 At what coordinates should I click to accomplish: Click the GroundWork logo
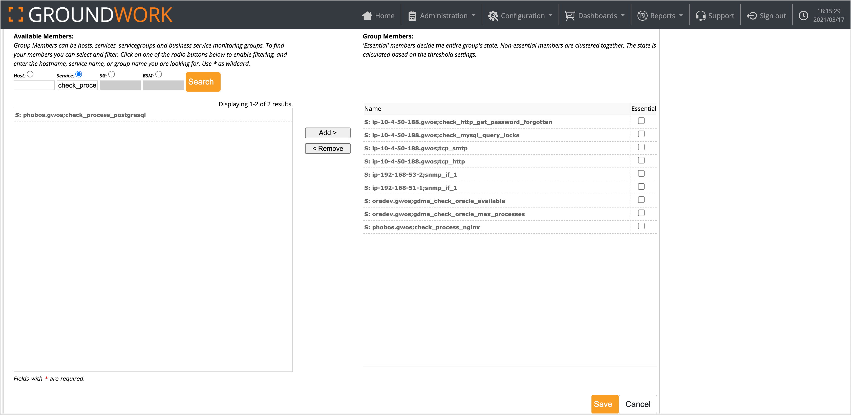tap(90, 15)
